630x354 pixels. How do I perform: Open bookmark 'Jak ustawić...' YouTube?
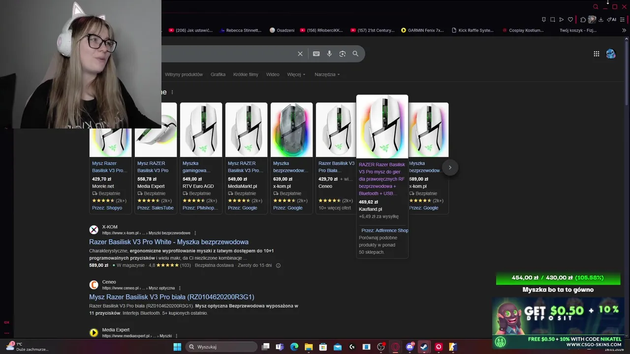190,30
